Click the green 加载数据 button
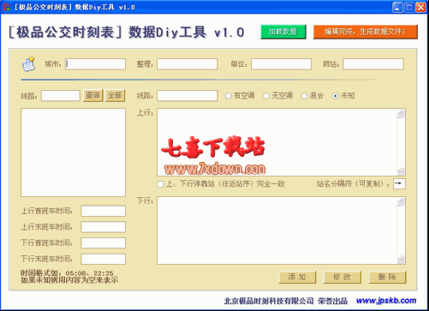 (x=283, y=32)
